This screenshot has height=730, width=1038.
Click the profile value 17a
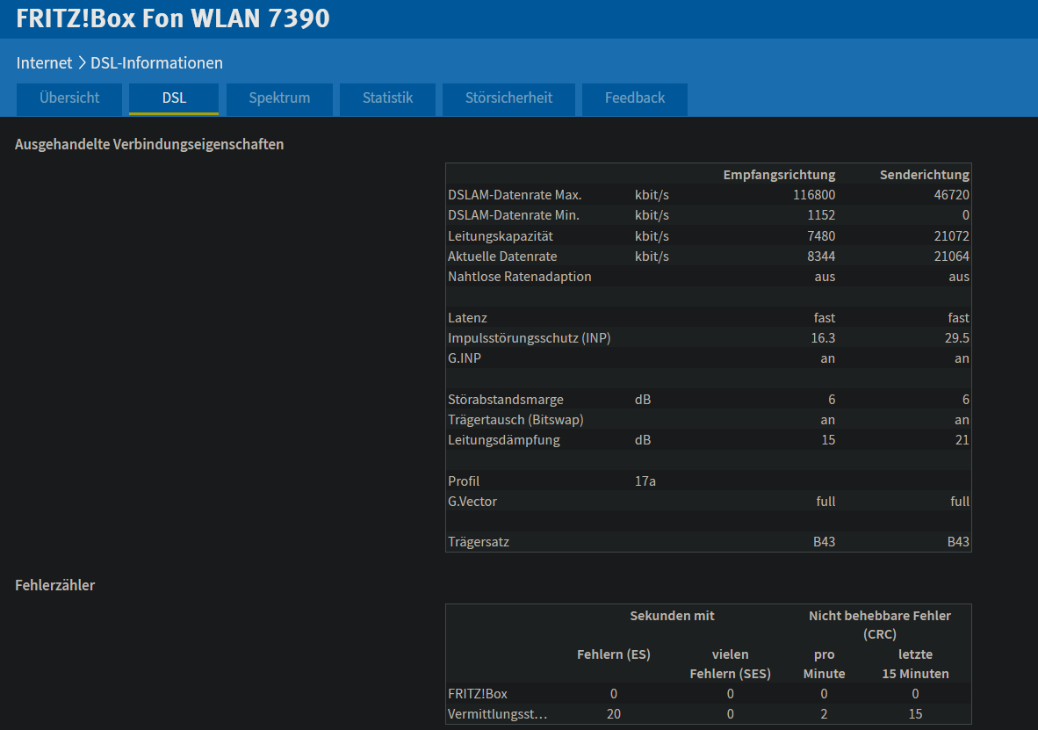[645, 481]
